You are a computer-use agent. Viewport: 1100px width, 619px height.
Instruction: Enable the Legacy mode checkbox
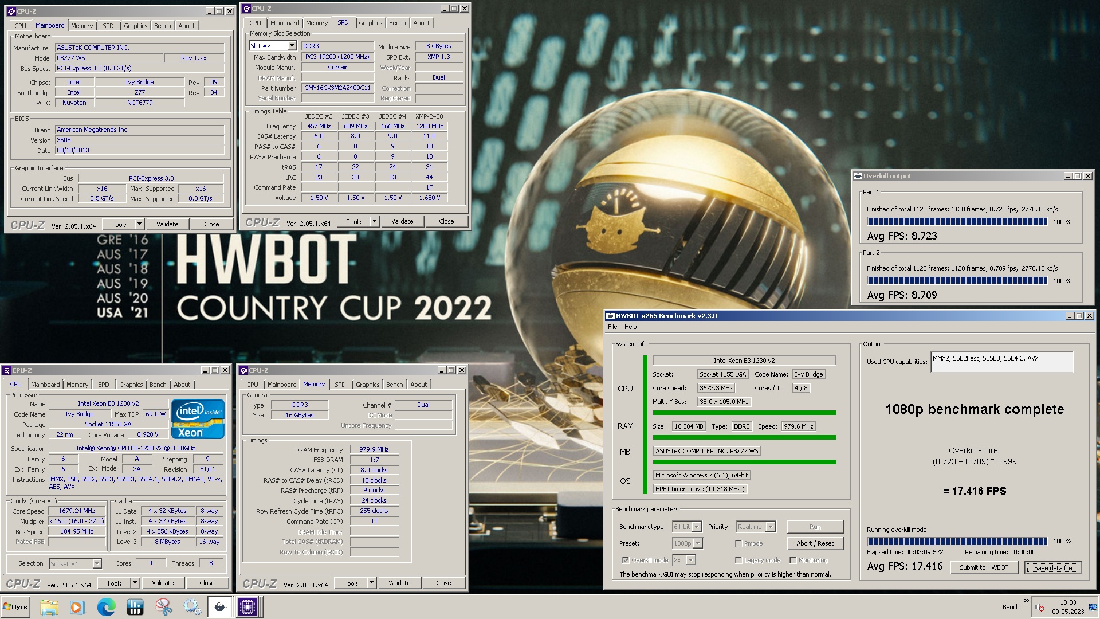738,560
